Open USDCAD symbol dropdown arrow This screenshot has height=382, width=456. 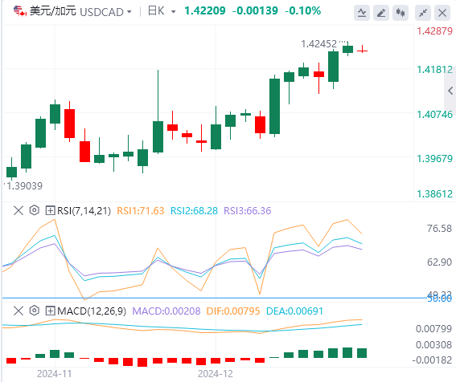tap(129, 12)
